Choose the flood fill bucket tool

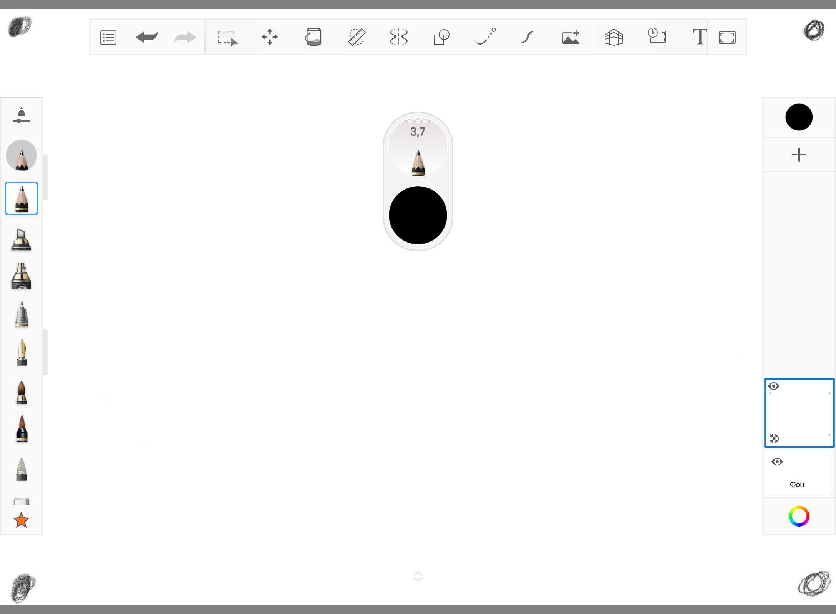point(313,37)
